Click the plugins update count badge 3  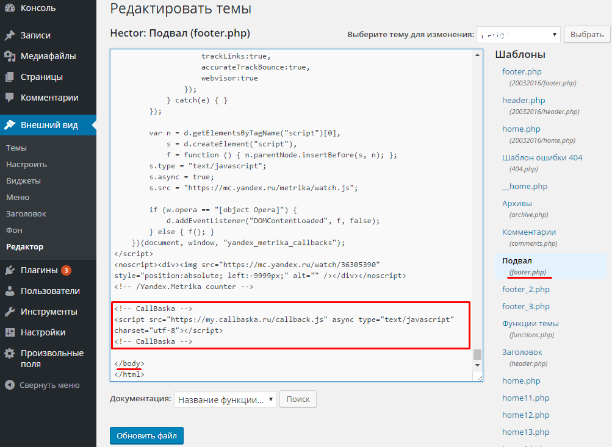67,270
